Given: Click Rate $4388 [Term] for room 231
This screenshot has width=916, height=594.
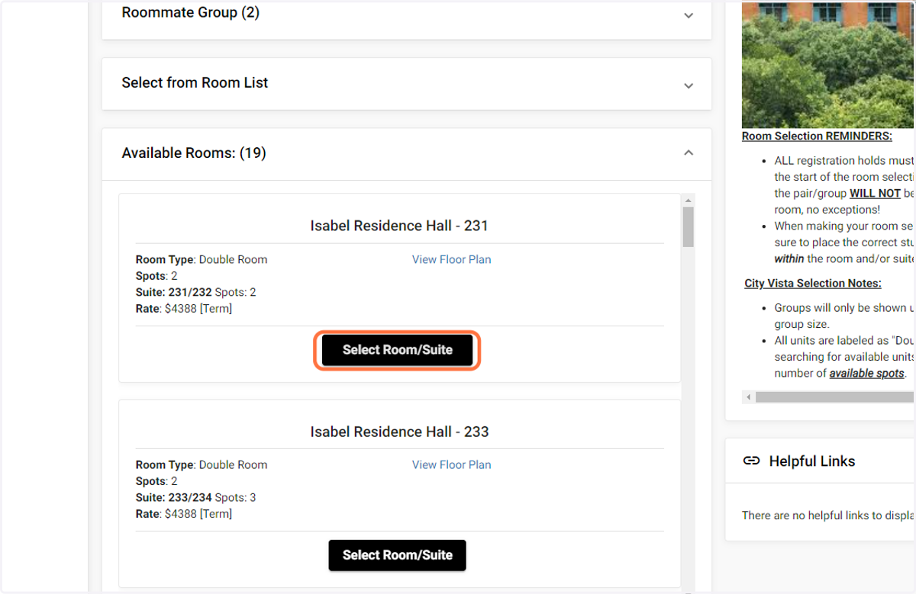Looking at the screenshot, I should tap(184, 309).
